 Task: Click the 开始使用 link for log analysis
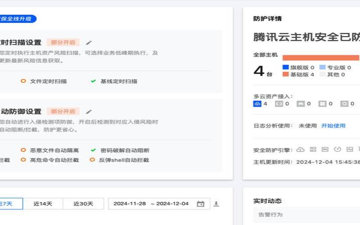point(333,126)
